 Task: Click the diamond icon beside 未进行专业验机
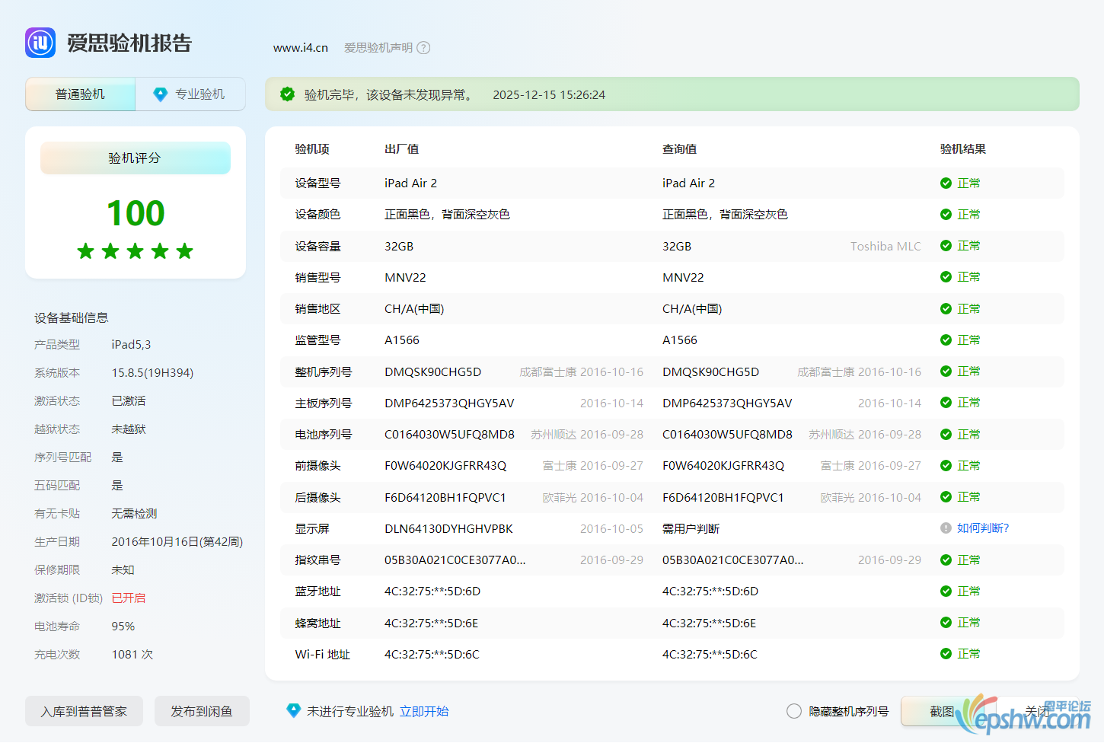pos(293,710)
